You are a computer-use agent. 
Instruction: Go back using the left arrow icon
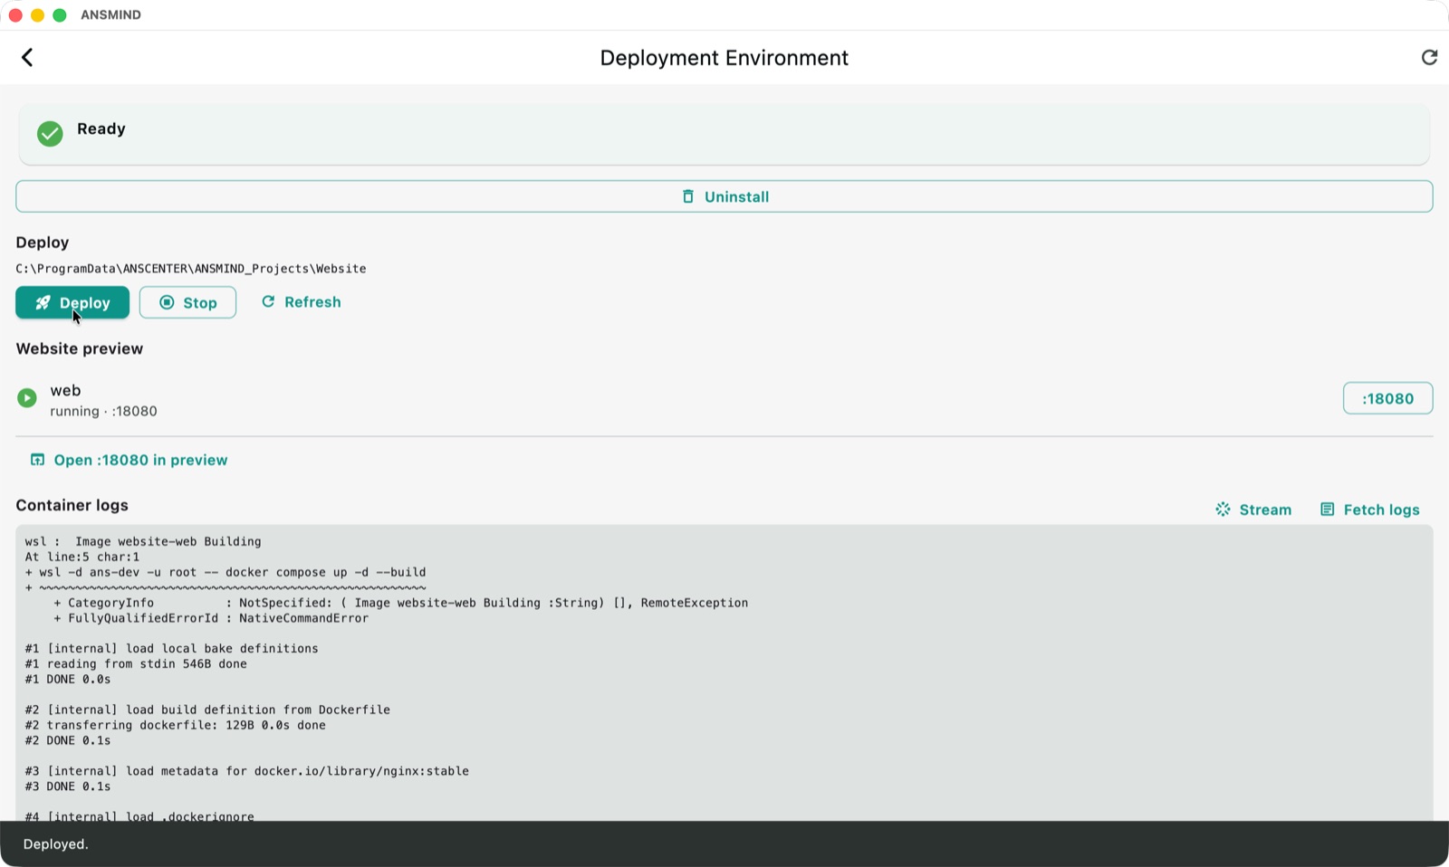point(27,58)
